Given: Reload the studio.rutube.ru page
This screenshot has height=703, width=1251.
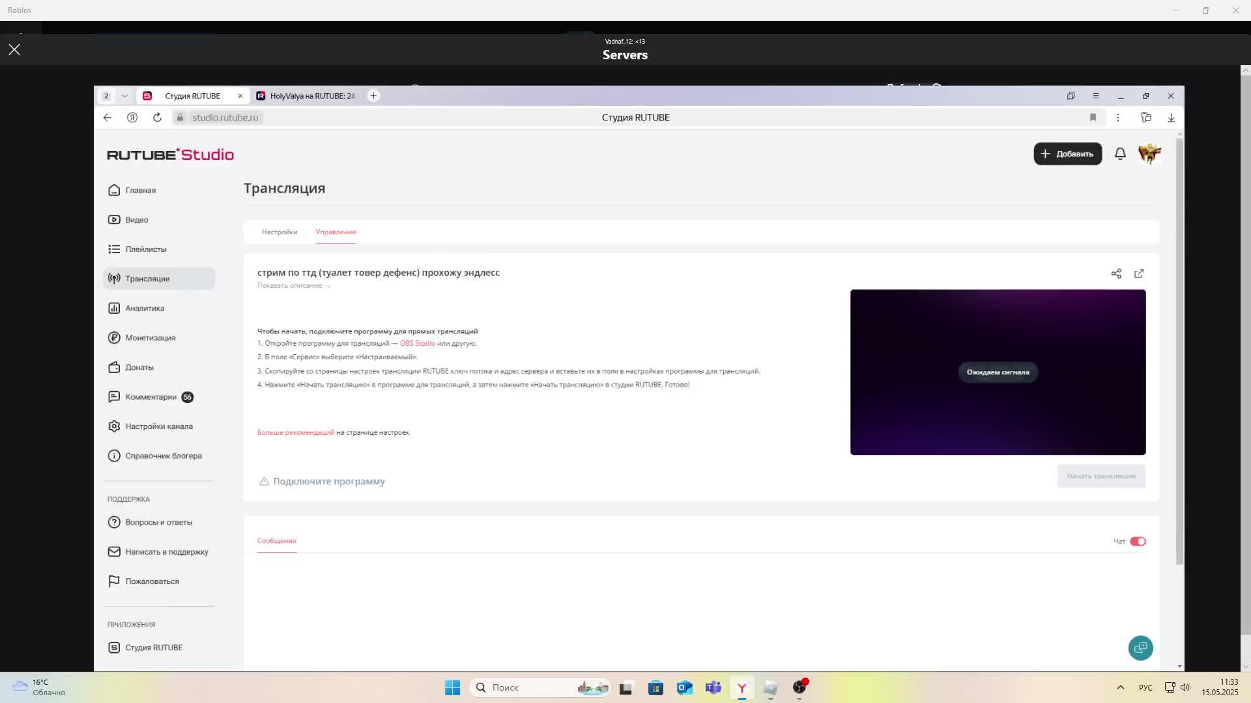Looking at the screenshot, I should (157, 118).
